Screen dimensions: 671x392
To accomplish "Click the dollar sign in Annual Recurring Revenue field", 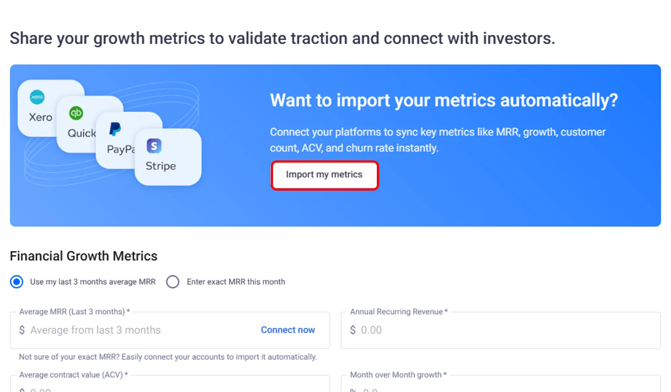I will (x=353, y=330).
